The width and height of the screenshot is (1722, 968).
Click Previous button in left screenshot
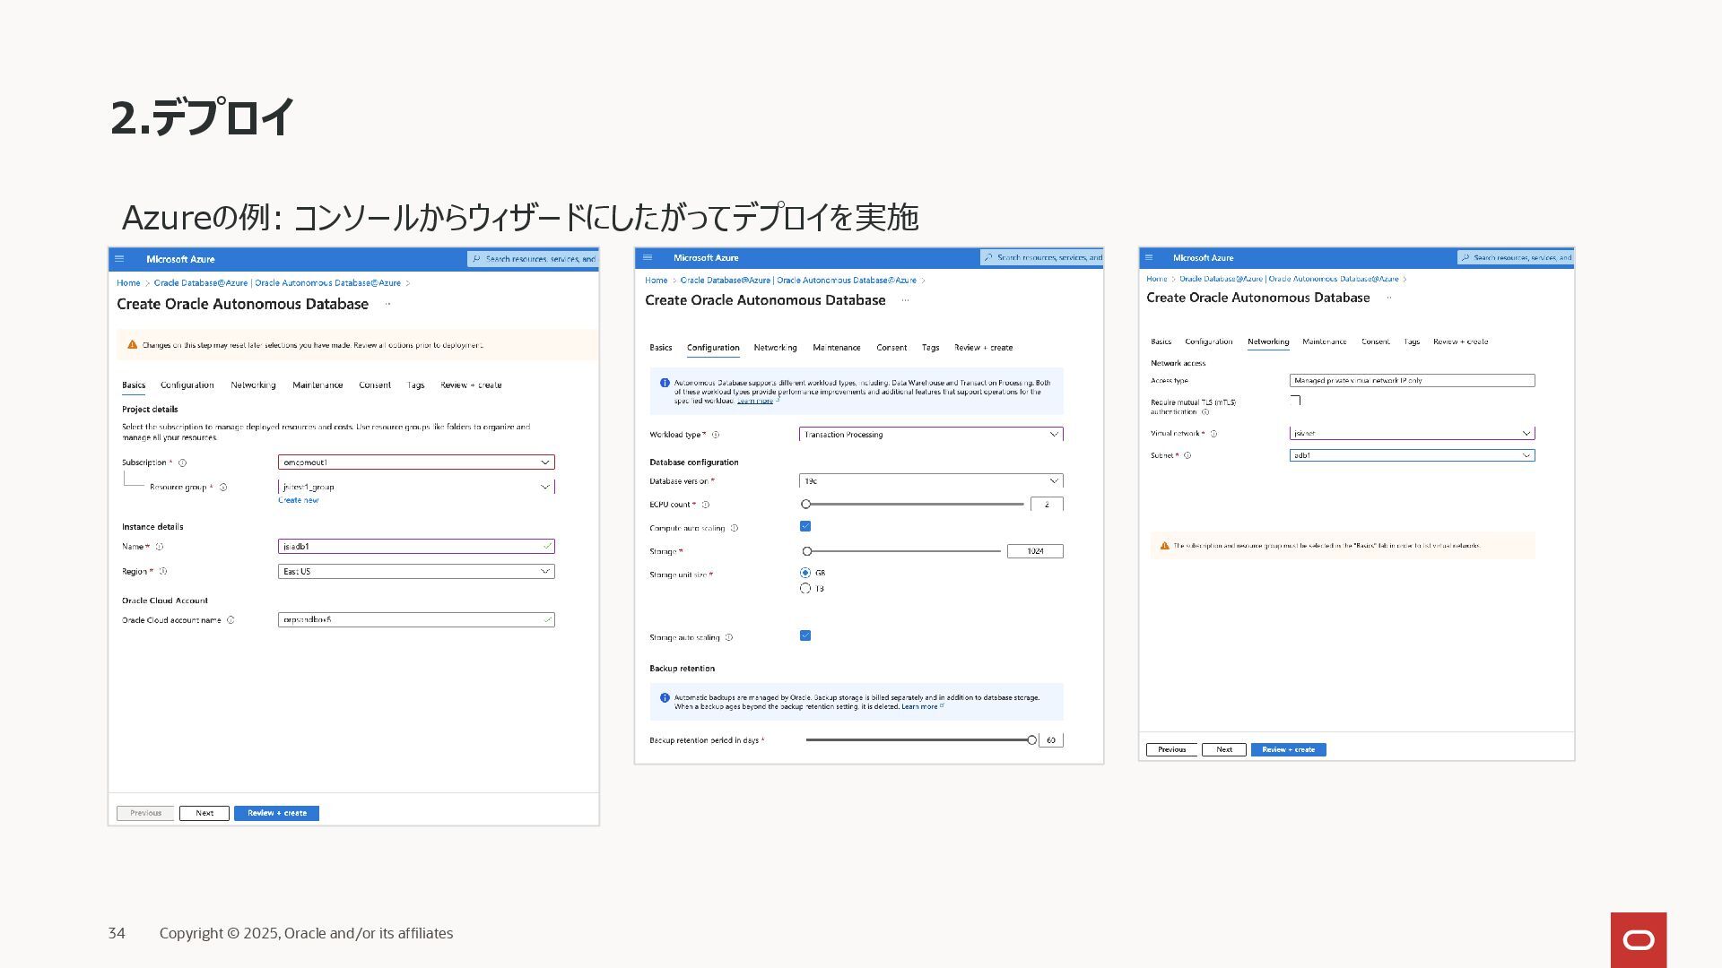pyautogui.click(x=145, y=814)
